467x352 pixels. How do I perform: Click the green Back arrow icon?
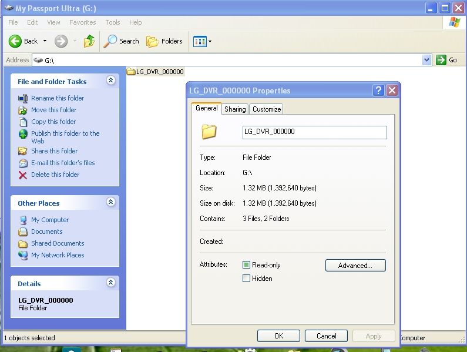[15, 41]
